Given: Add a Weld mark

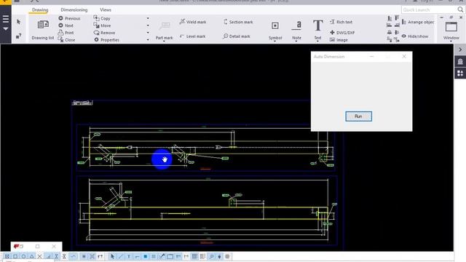Looking at the screenshot, I should pyautogui.click(x=193, y=22).
